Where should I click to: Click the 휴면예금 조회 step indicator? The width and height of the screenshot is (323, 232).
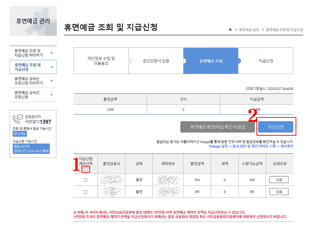tap(211, 61)
